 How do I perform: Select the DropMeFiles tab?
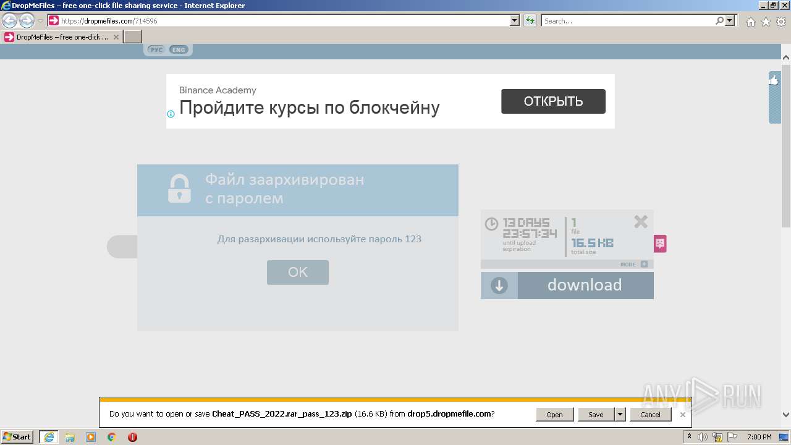tap(62, 37)
